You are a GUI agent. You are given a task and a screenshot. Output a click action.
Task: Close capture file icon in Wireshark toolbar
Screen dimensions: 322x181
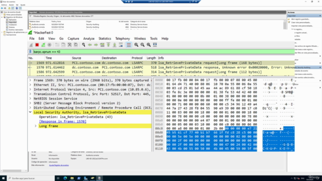[x=69, y=45]
